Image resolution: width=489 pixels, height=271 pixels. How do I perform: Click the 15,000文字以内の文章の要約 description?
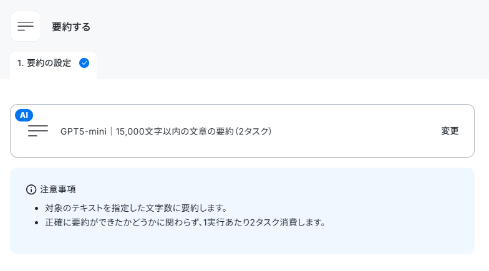coord(175,131)
